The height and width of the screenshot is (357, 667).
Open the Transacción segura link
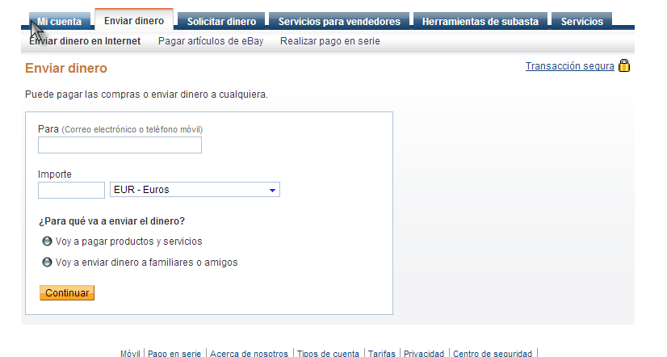click(569, 66)
